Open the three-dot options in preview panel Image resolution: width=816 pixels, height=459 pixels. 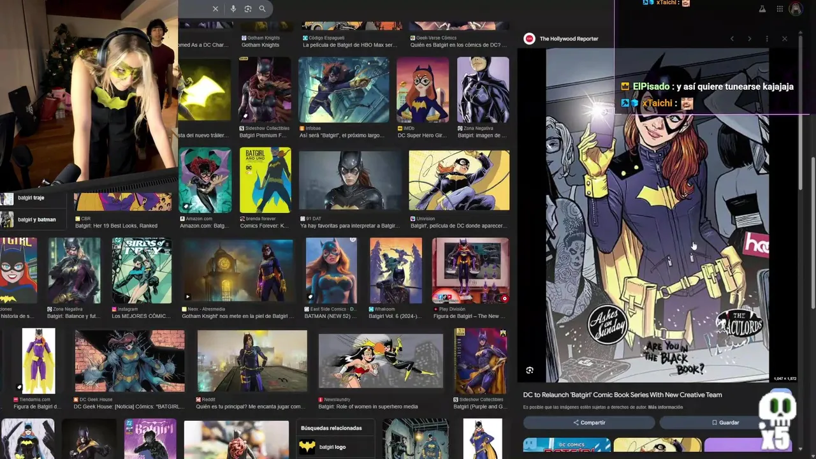(766, 39)
